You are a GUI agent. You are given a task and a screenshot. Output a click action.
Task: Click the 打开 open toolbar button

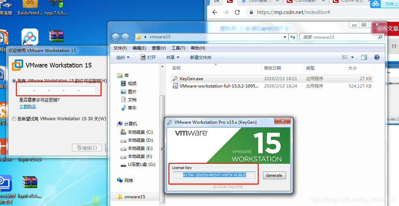(x=148, y=58)
